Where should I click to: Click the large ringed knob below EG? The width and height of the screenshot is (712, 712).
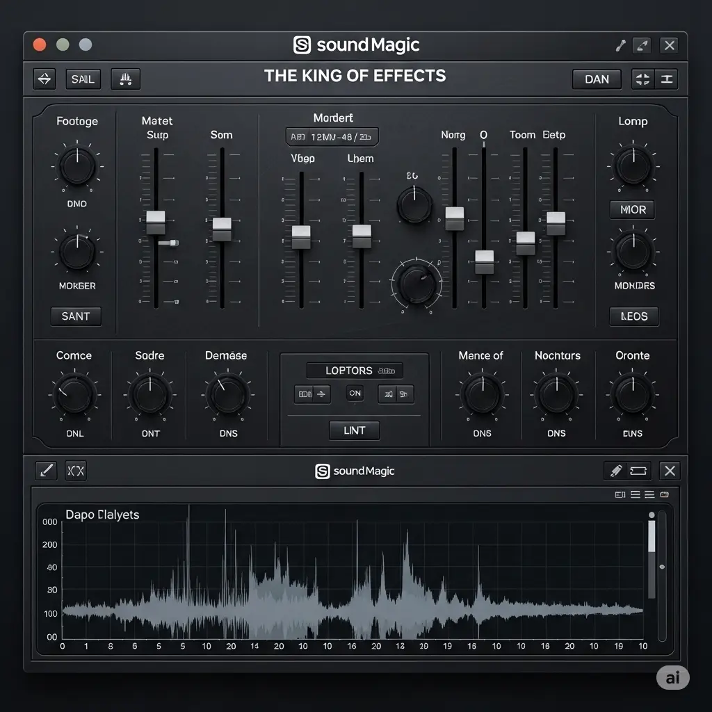(416, 284)
